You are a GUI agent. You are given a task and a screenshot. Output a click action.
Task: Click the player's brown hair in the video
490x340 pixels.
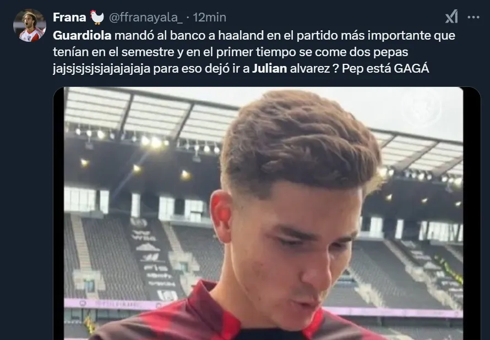click(300, 144)
